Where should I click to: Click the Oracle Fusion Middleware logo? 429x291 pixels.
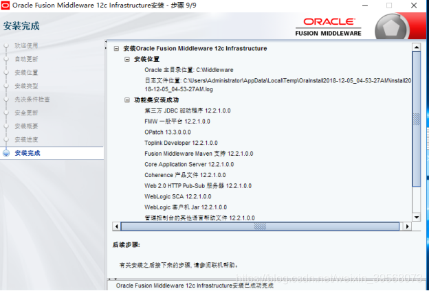(329, 27)
